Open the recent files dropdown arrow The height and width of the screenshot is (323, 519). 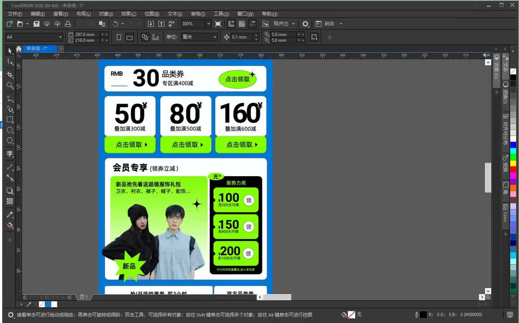[x=27, y=24]
